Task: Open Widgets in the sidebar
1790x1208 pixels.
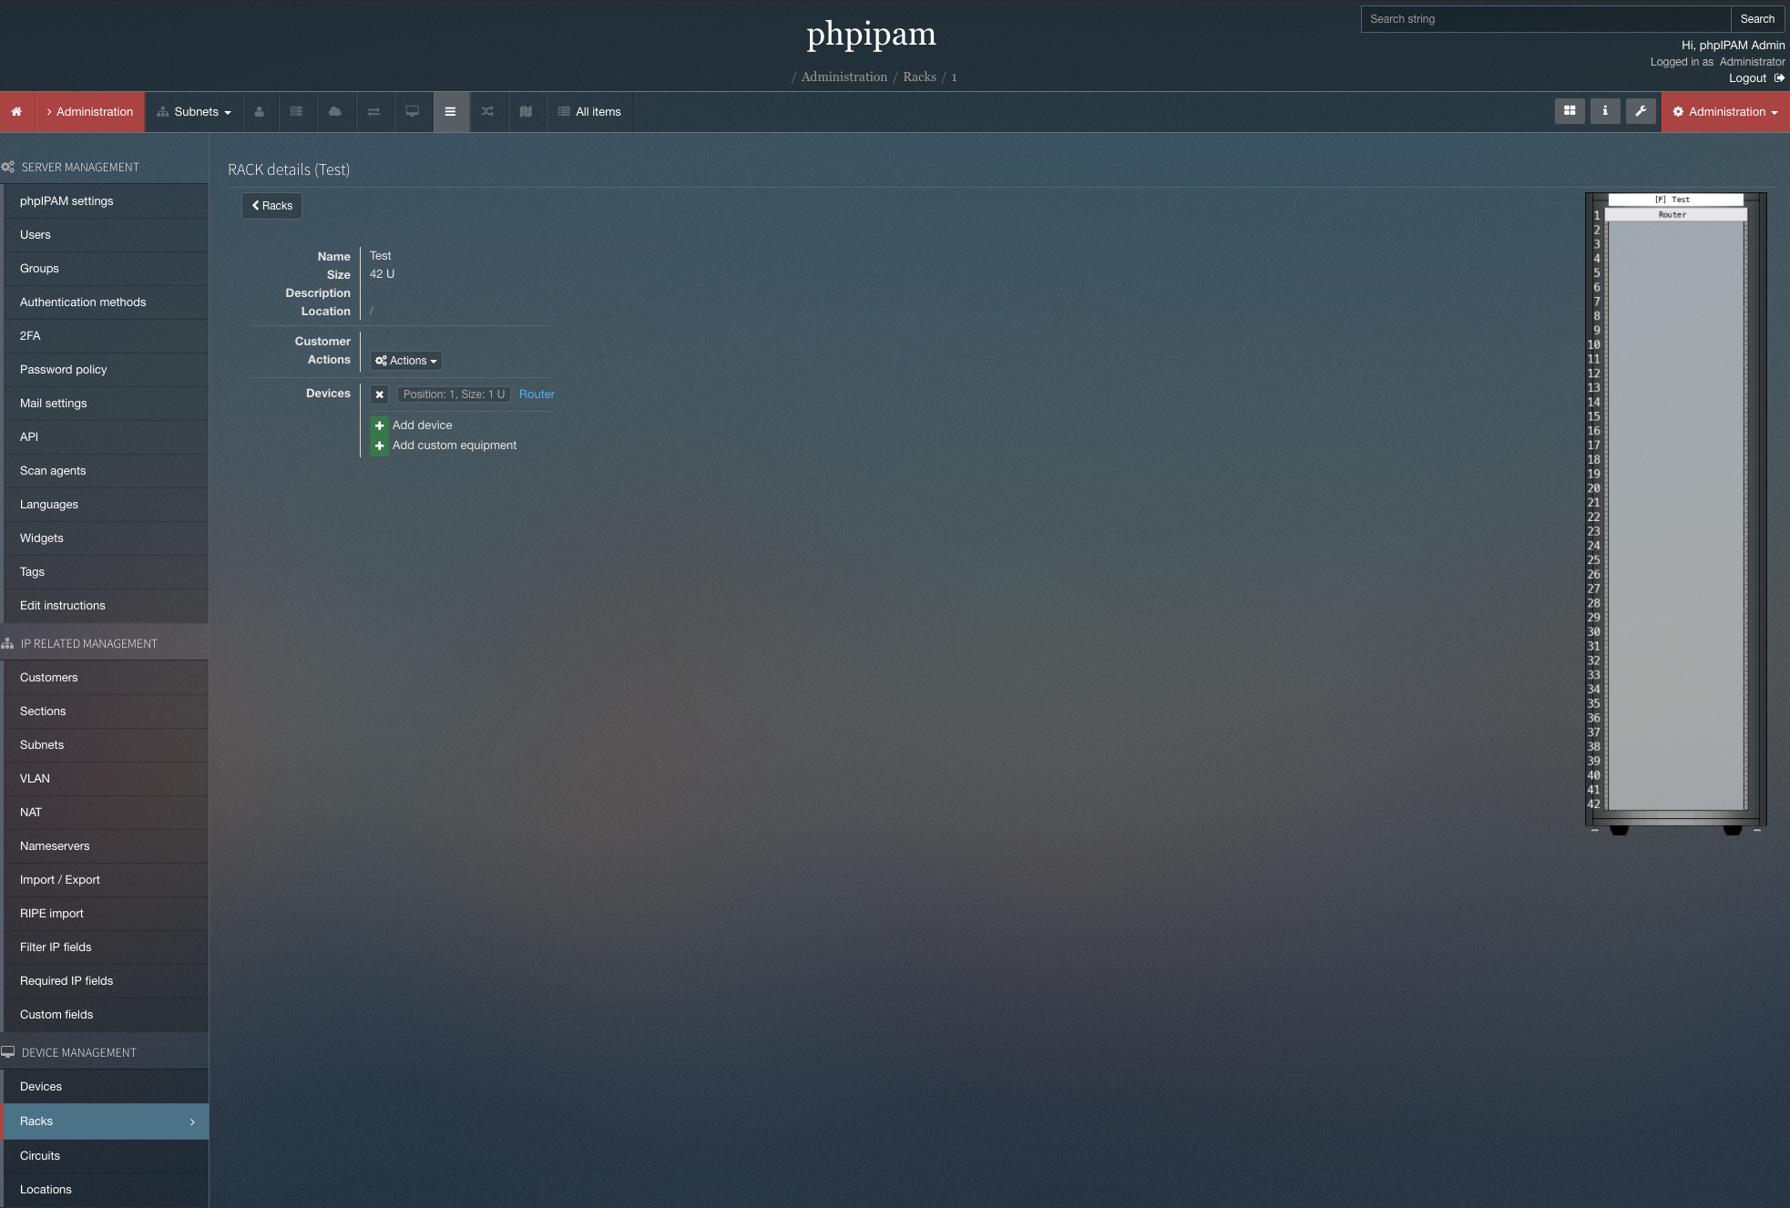Action: click(106, 538)
